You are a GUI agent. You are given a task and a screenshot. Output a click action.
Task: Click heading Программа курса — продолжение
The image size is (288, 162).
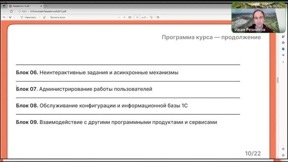[211, 37]
